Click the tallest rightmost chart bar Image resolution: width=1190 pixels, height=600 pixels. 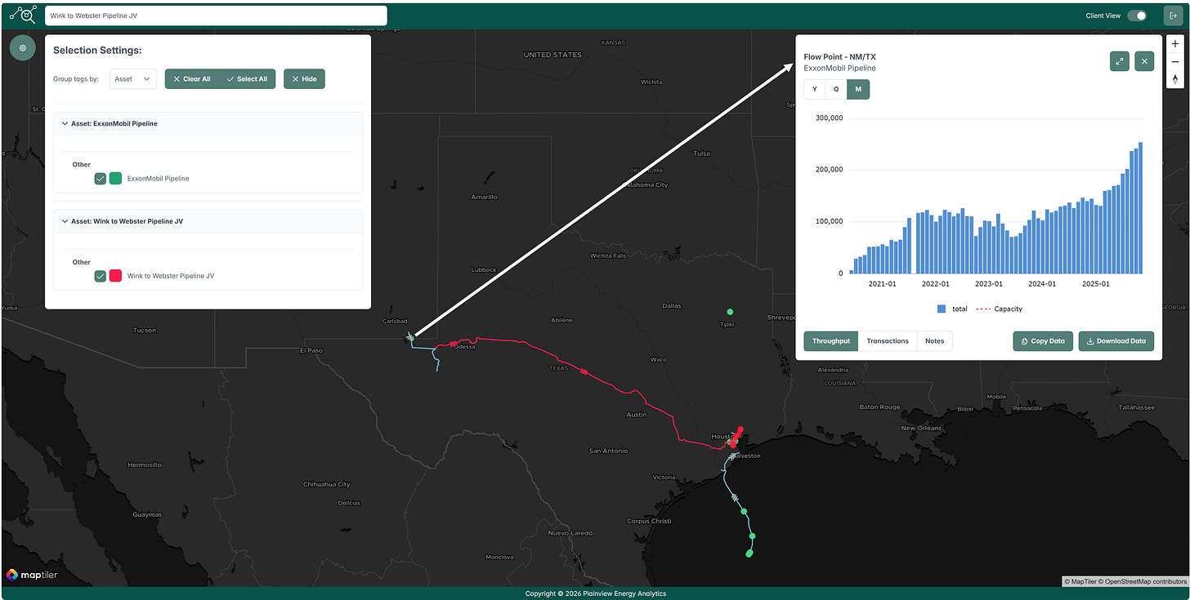coord(1140,208)
